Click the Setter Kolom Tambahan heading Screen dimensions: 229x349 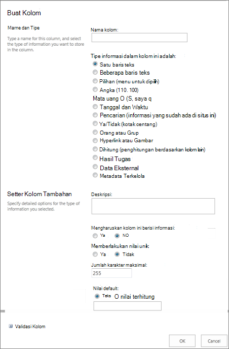click(x=40, y=194)
